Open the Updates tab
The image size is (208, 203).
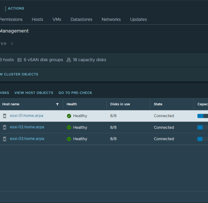click(x=139, y=19)
